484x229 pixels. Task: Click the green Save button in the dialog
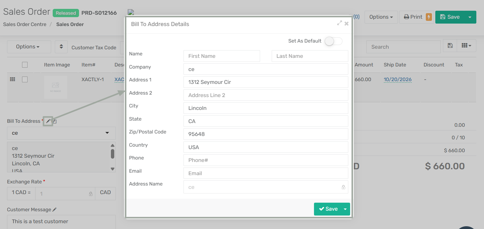(x=328, y=209)
